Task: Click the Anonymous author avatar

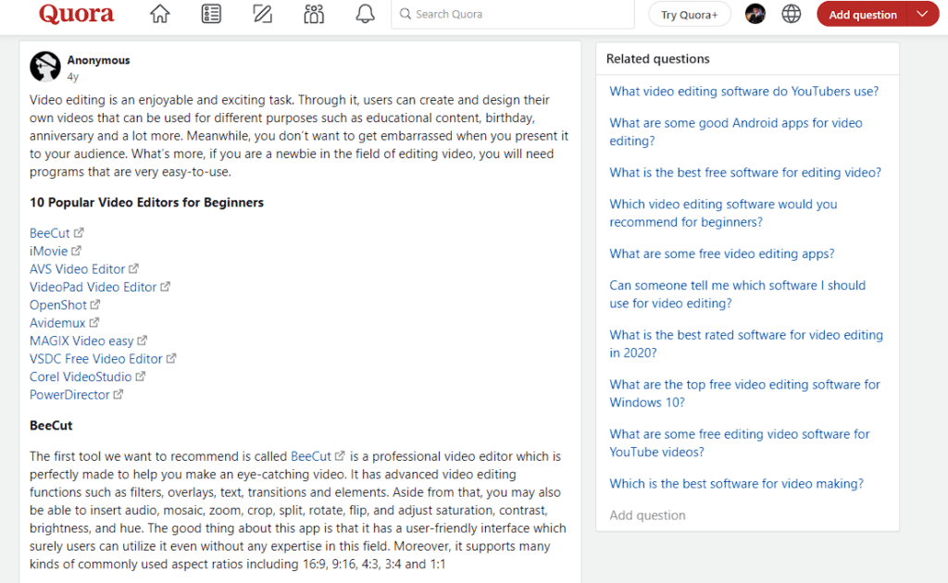Action: (45, 67)
